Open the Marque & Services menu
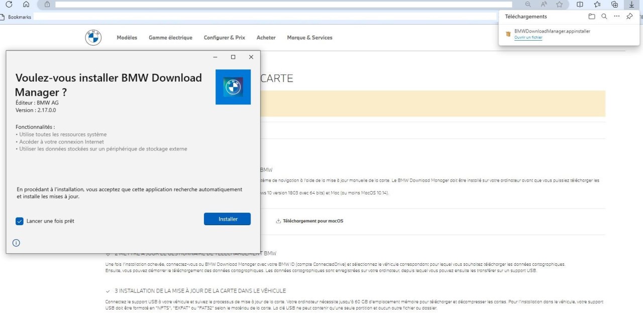 tap(309, 38)
